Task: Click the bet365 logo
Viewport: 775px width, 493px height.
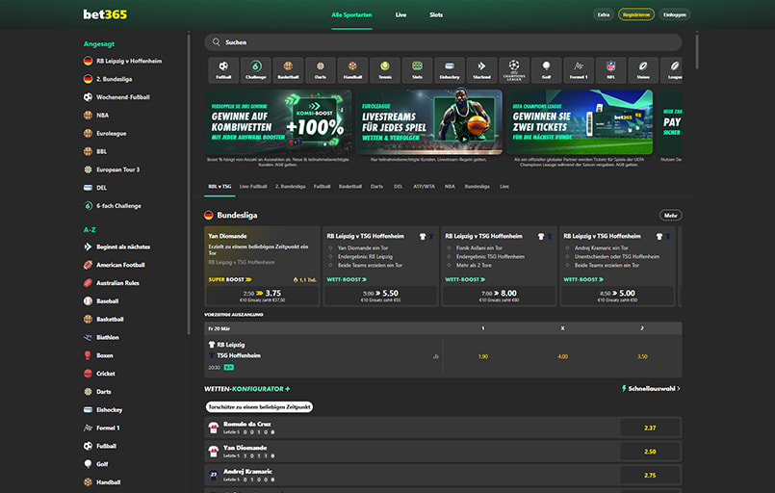Action: [105, 14]
